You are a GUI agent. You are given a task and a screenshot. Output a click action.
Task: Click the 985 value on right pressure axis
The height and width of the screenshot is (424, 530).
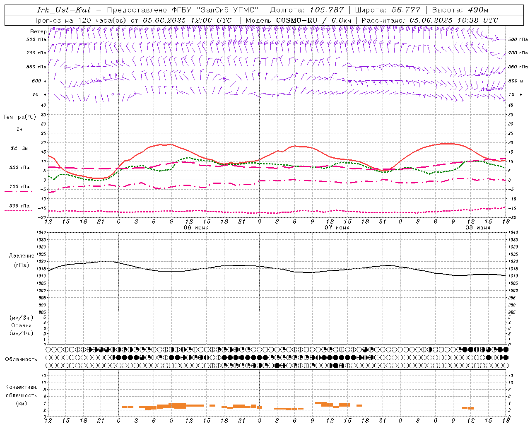(x=513, y=312)
